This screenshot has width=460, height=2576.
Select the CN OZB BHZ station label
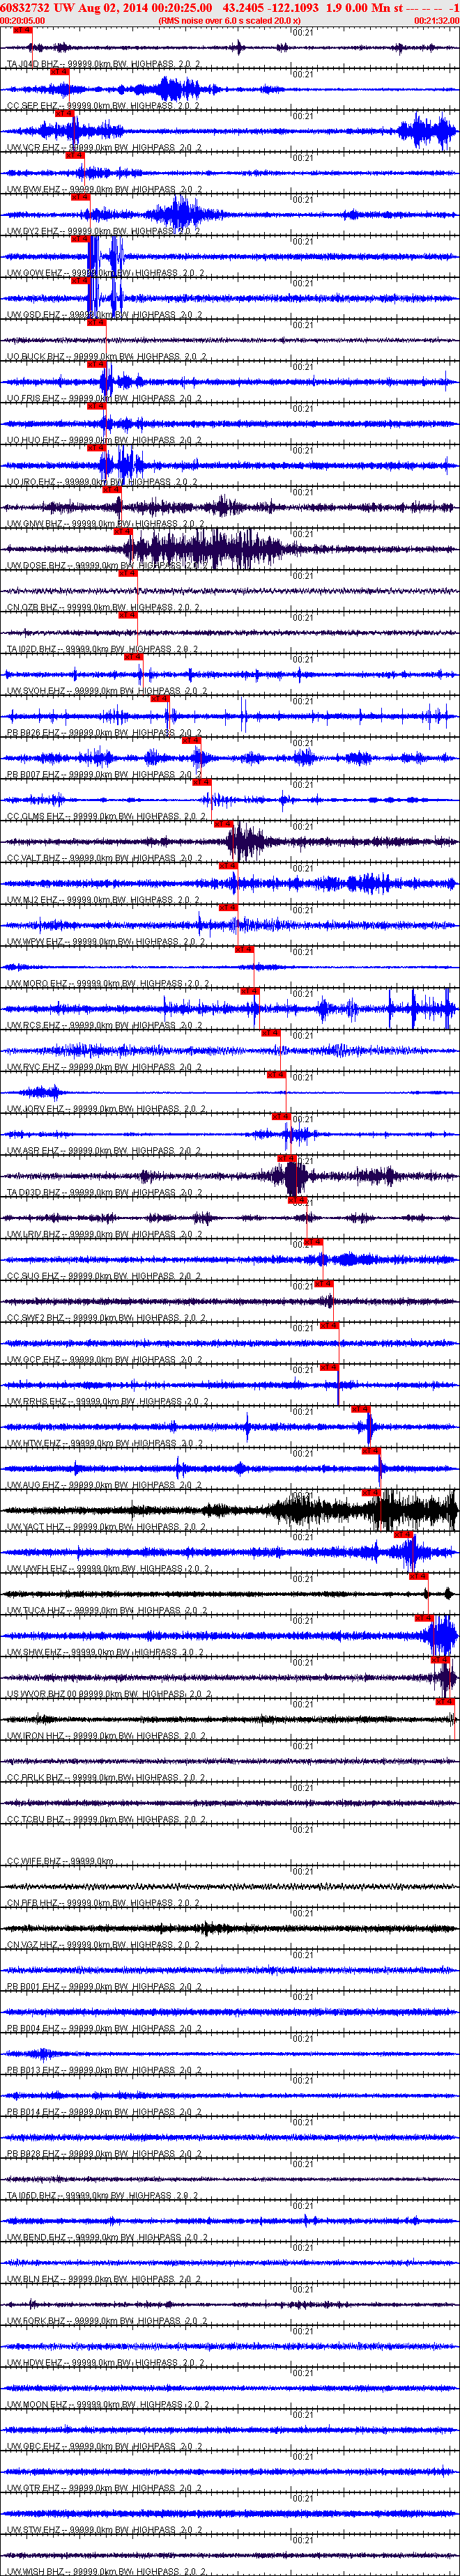[x=103, y=608]
